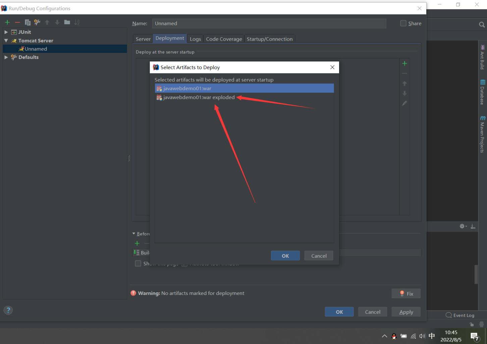Select the javawebdemo01:war exploded artifact
Image resolution: width=487 pixels, height=344 pixels.
tap(244, 97)
